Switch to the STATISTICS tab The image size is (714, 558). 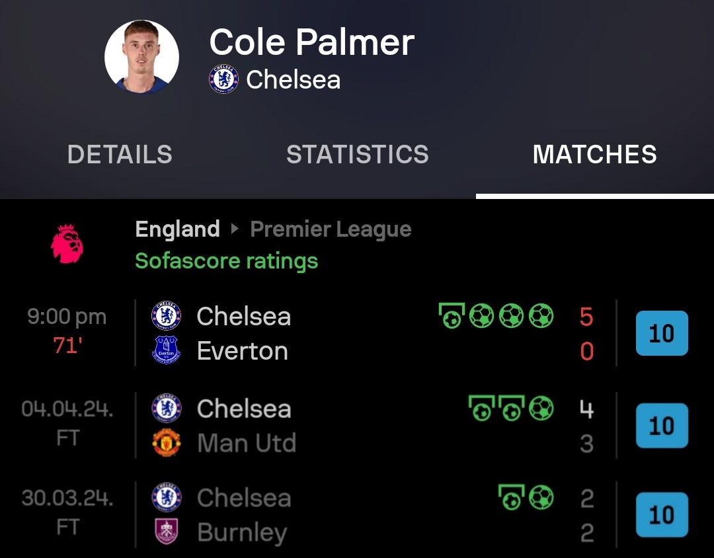click(358, 154)
